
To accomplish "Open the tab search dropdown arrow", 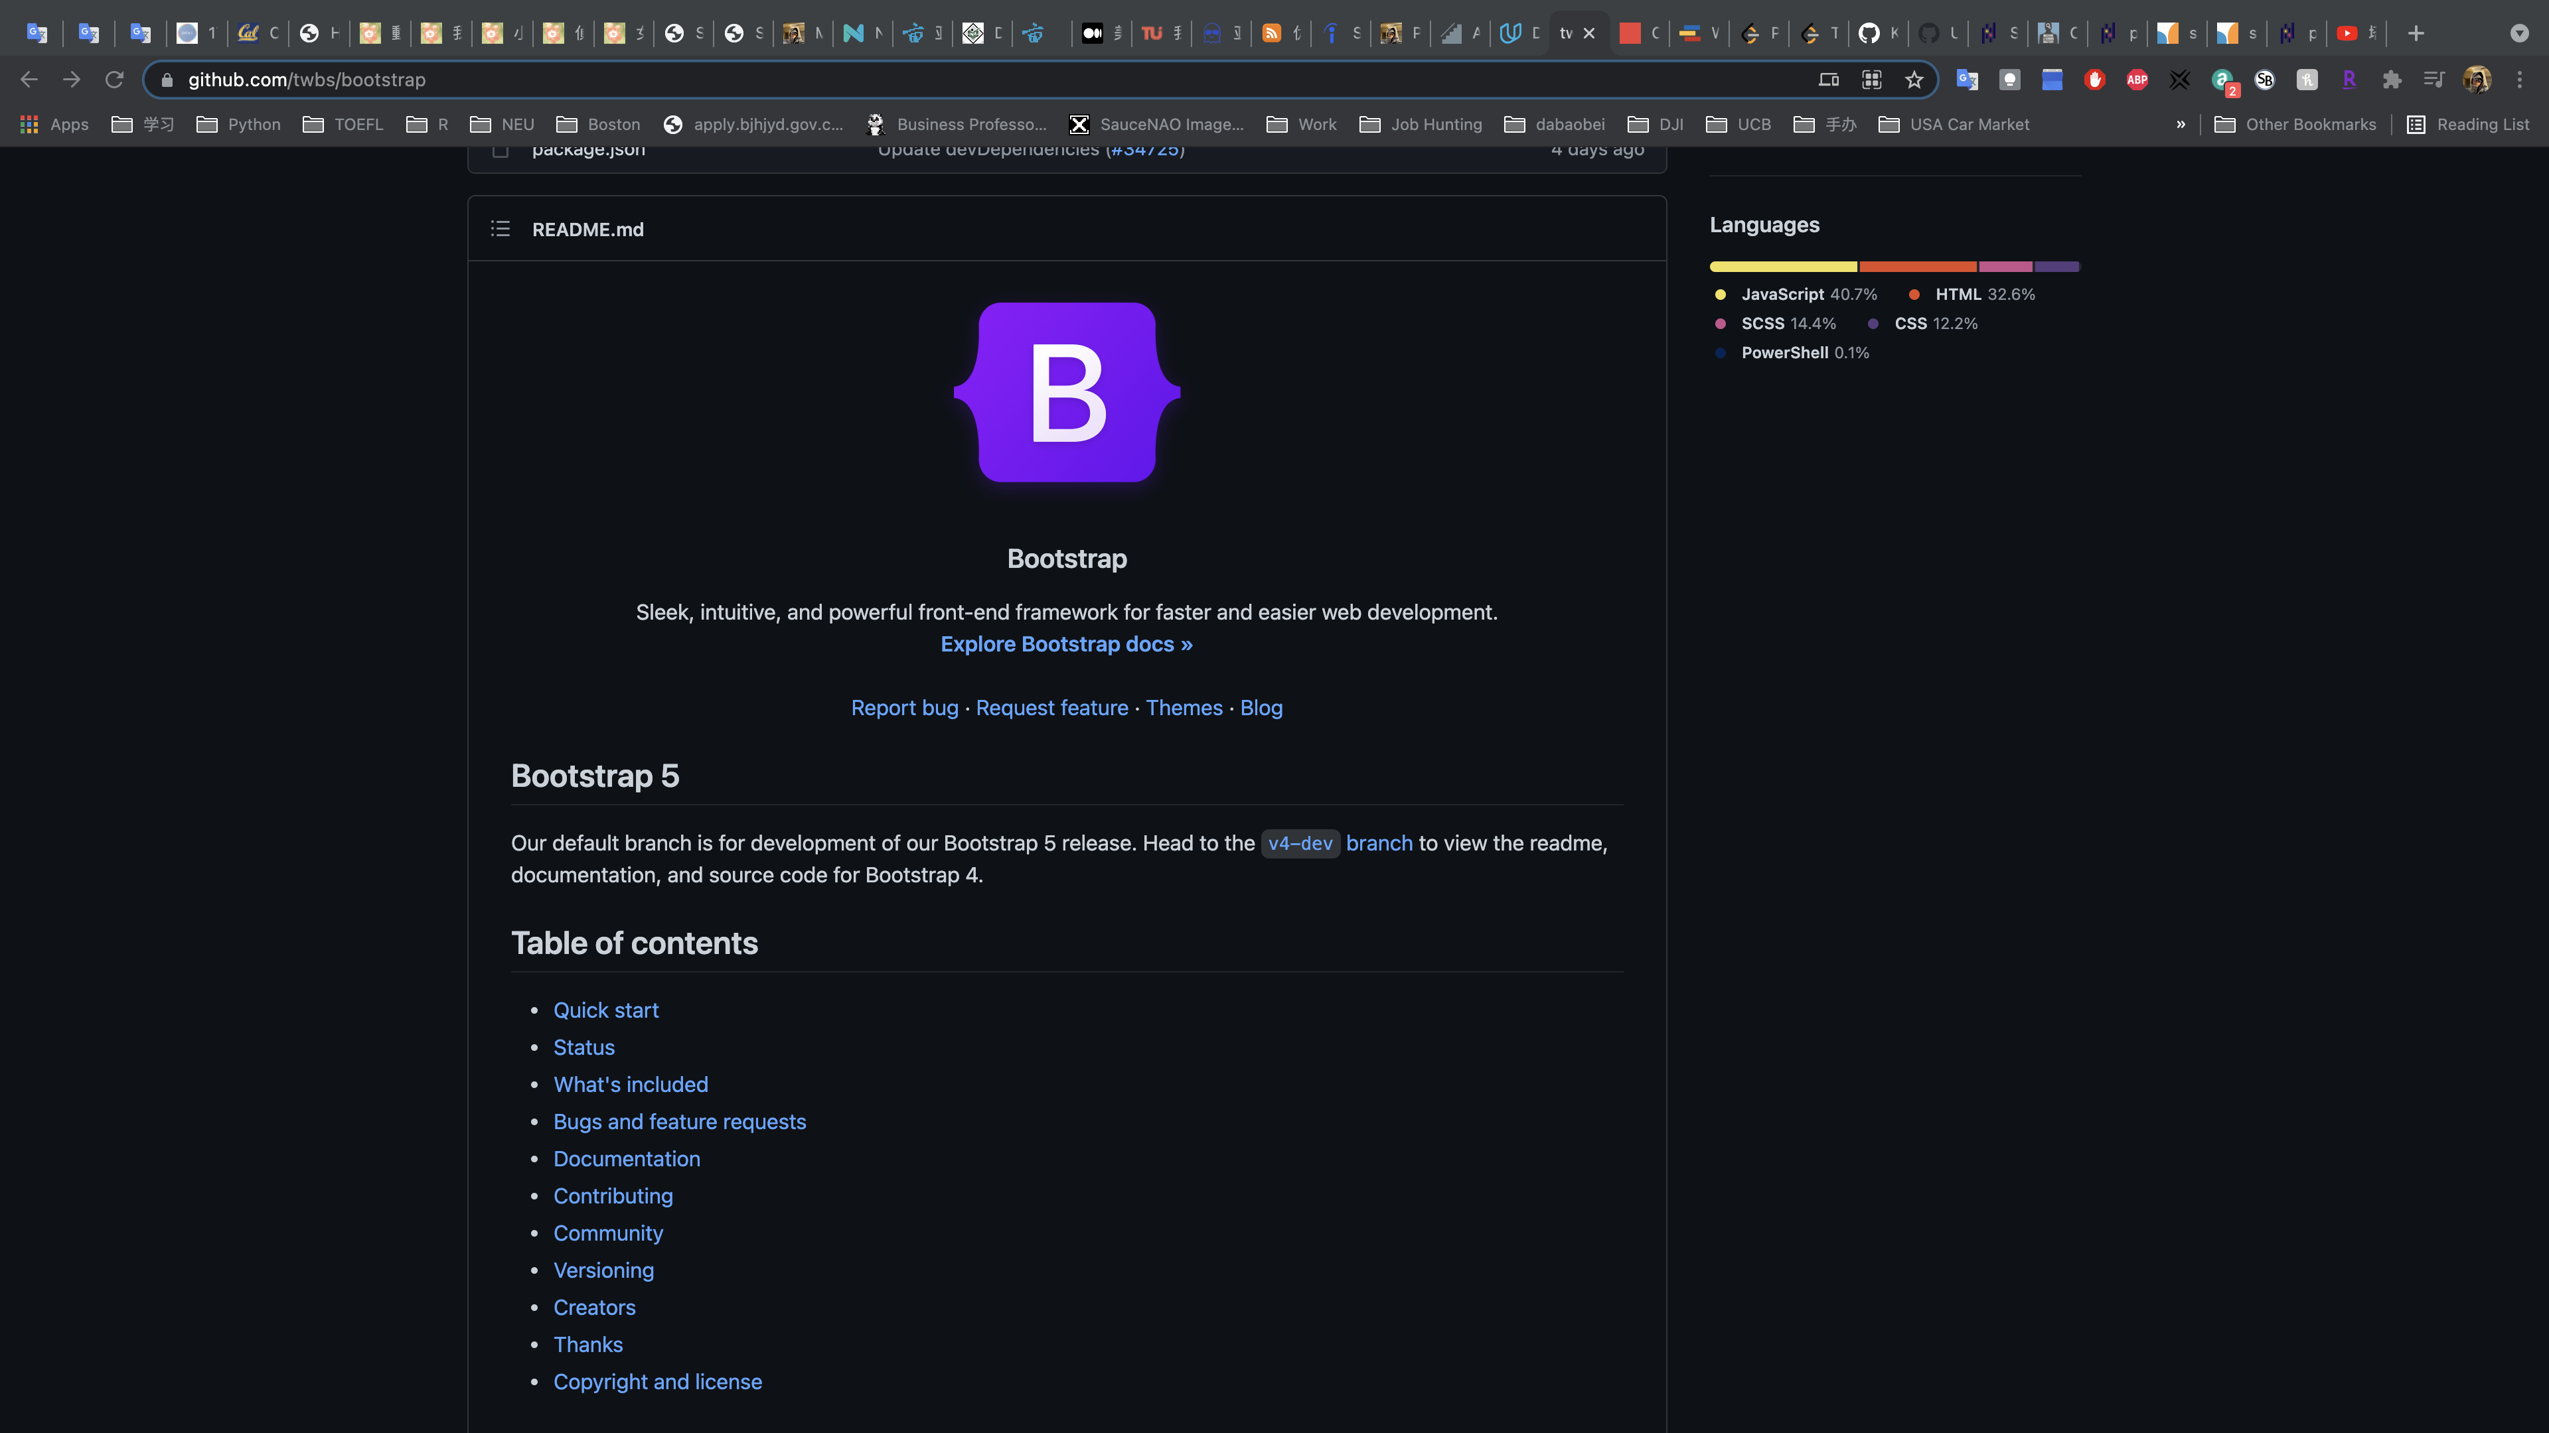I will [2519, 34].
